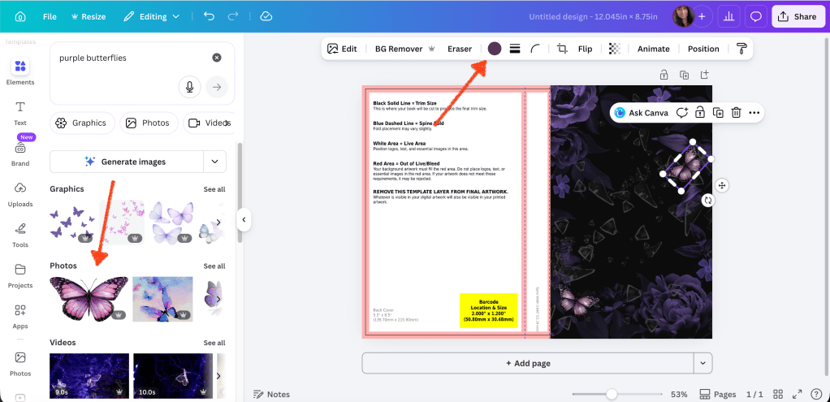Submit search with arrow button
Viewport: 830px width, 402px height.
(217, 87)
